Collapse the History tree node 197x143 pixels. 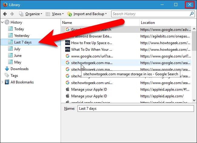tap(2, 22)
